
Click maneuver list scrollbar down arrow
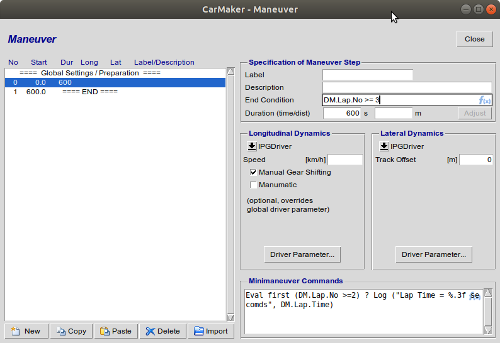[230, 317]
